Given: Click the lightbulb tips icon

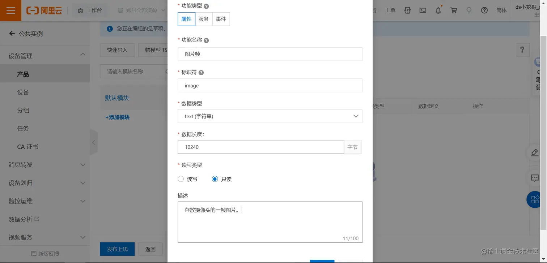Looking at the screenshot, I should click(x=469, y=10).
